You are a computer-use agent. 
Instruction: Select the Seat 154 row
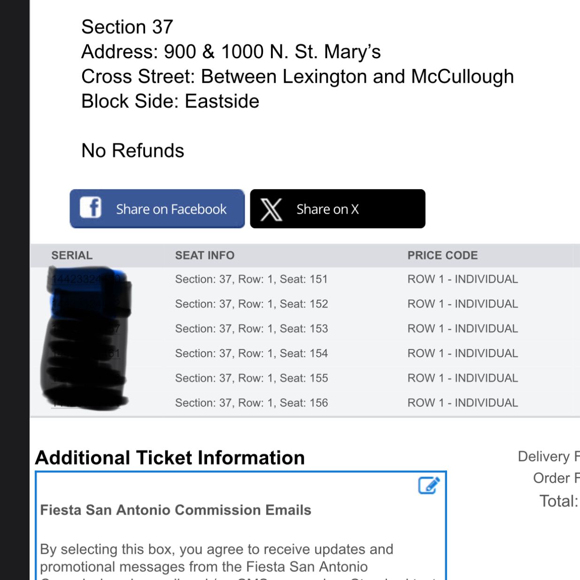click(305, 353)
